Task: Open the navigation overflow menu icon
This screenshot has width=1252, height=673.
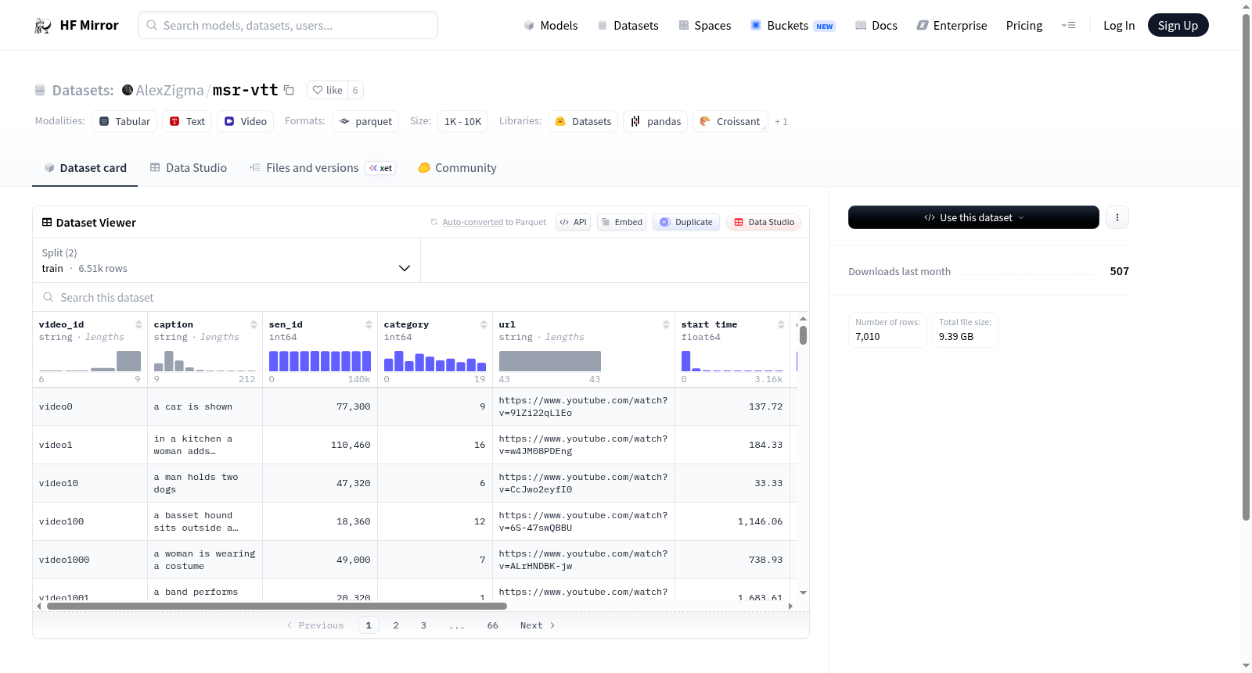Action: (x=1068, y=26)
